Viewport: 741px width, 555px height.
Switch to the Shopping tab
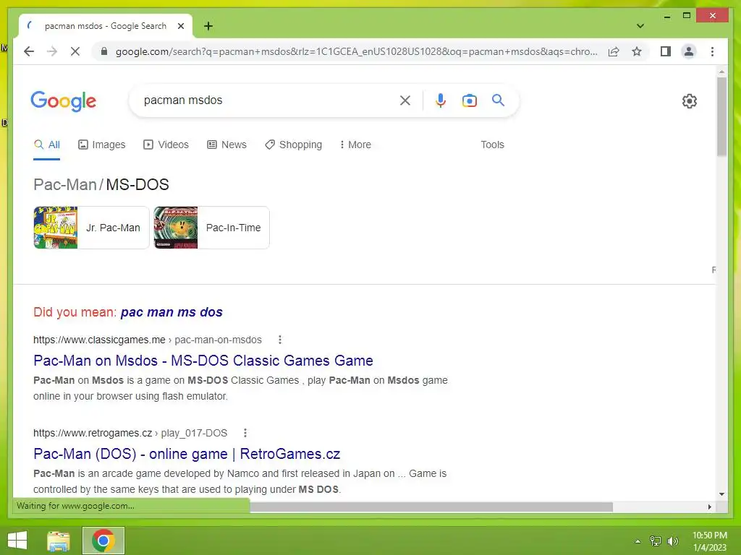[294, 145]
